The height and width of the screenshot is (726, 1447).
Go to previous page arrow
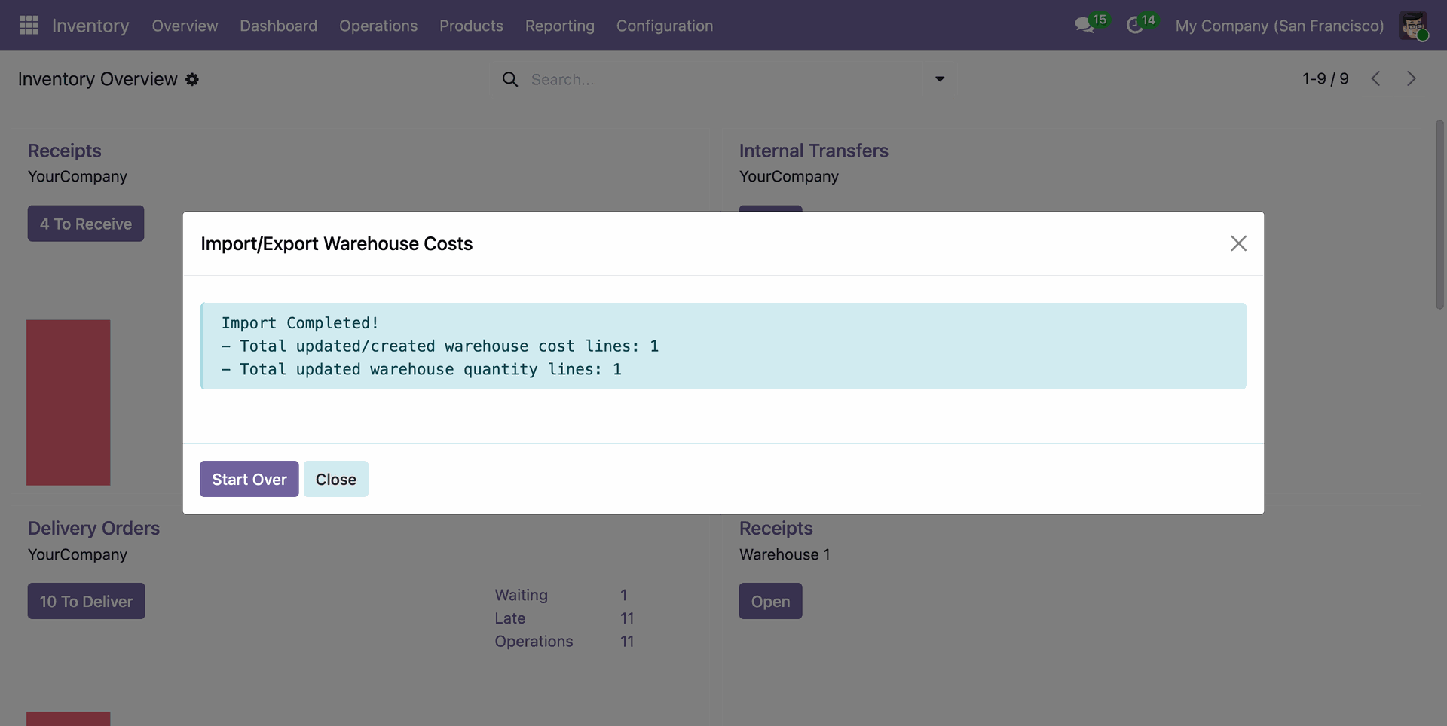click(x=1375, y=78)
